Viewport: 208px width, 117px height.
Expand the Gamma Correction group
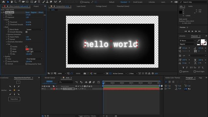6,34
